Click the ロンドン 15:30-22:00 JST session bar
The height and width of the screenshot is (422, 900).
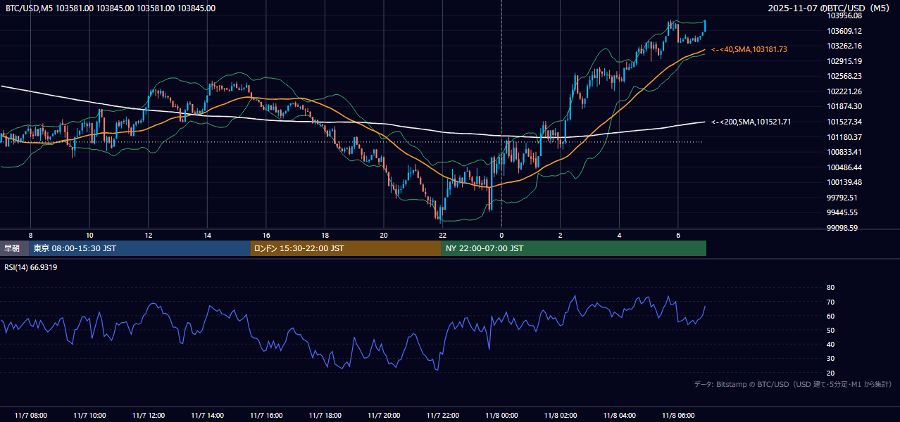tap(346, 248)
